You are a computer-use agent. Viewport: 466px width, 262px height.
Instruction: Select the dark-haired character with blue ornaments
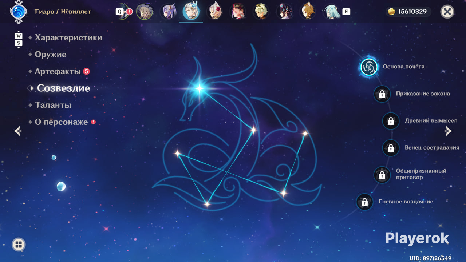[284, 12]
